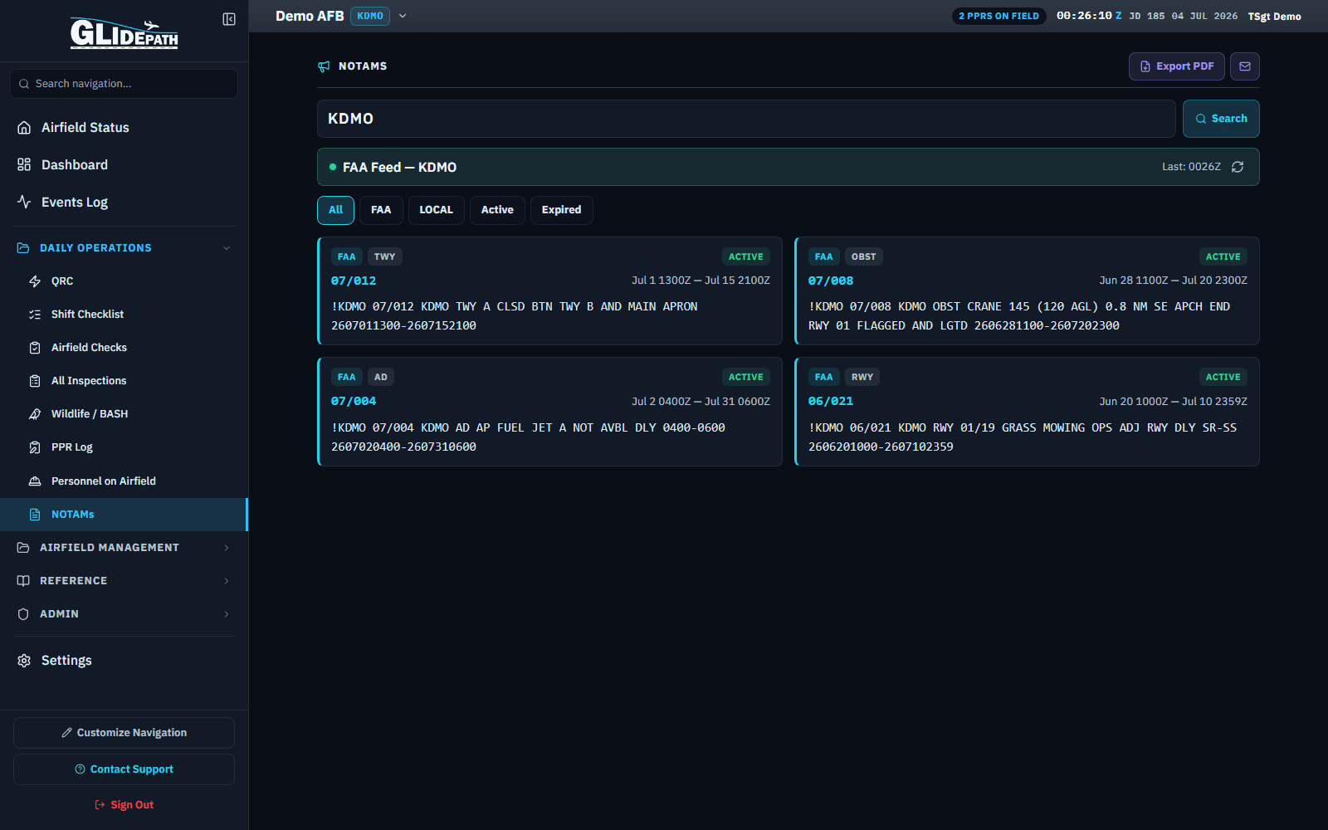1328x830 pixels.
Task: Click the Search button
Action: [1221, 119]
